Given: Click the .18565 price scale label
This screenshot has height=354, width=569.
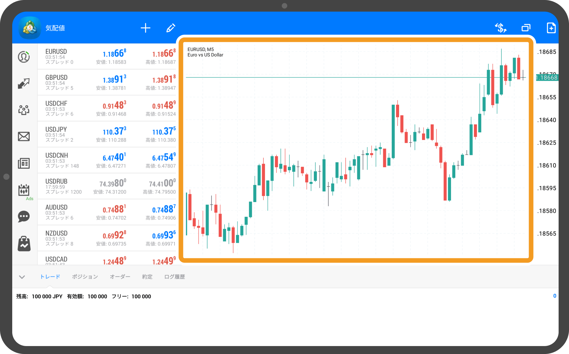Looking at the screenshot, I should (x=547, y=234).
